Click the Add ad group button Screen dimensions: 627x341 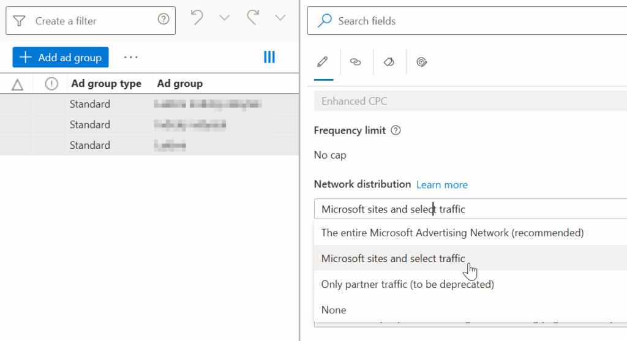click(x=61, y=57)
